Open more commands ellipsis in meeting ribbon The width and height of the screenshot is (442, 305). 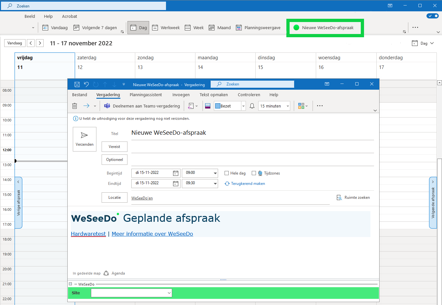click(x=320, y=106)
